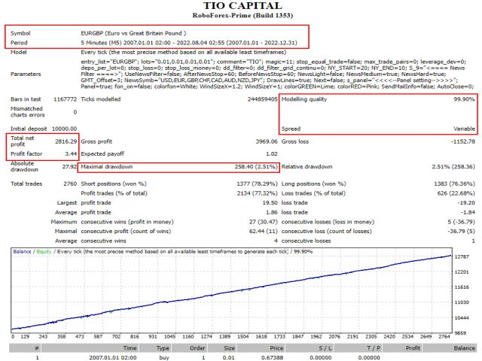The image size is (482, 361).
Task: Click the Balance column header
Action: click(x=450, y=348)
